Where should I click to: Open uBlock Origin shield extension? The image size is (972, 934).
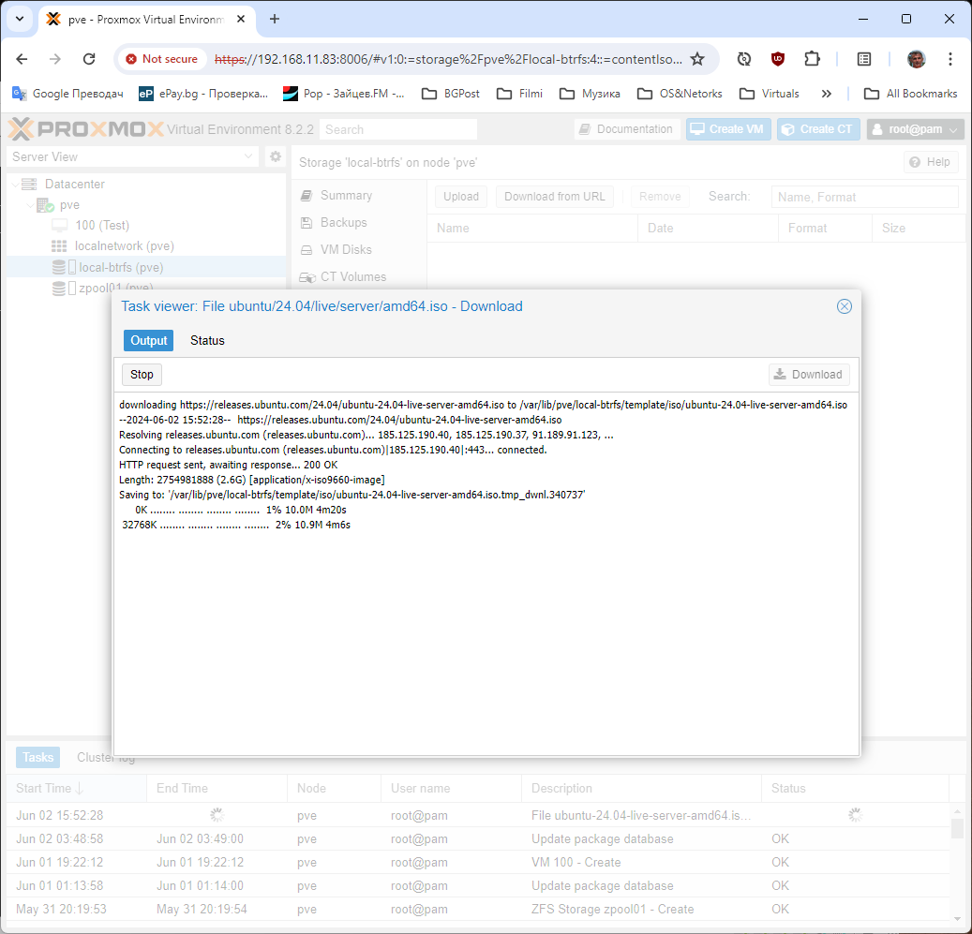[777, 59]
